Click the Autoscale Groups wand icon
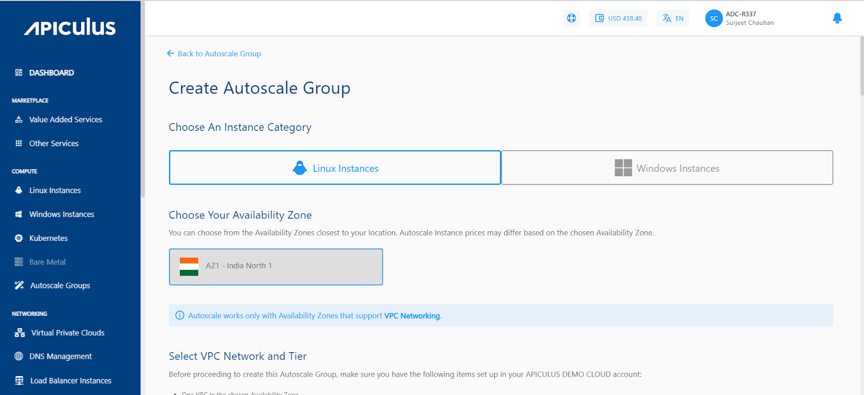 click(x=19, y=285)
